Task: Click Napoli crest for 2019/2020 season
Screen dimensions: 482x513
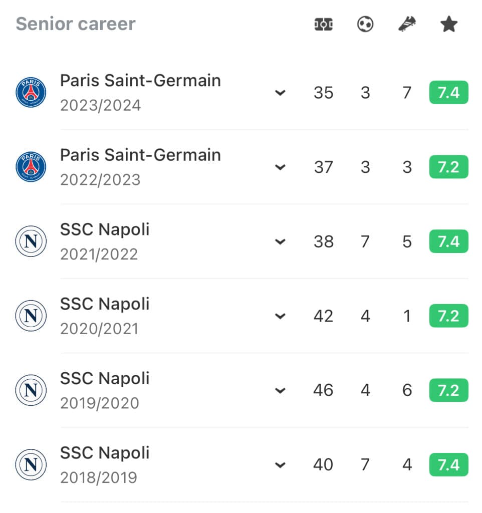Action: pos(31,390)
